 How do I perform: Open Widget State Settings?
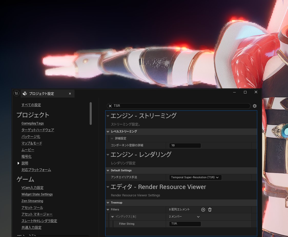click(37, 194)
